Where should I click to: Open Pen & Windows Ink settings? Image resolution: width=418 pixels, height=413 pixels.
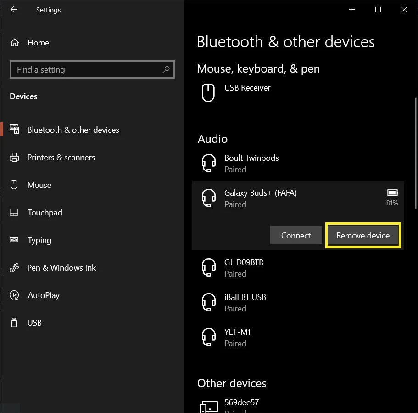(x=61, y=268)
